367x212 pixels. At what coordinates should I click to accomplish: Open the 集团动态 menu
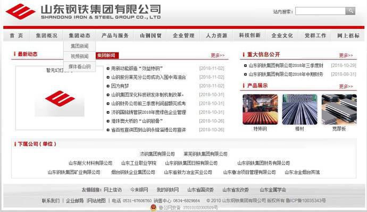pos(80,36)
